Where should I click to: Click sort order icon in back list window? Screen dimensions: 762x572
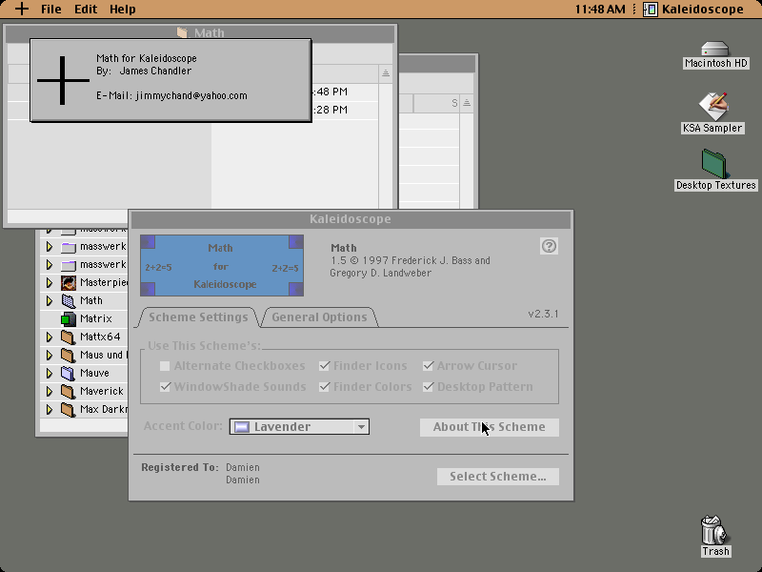467,103
